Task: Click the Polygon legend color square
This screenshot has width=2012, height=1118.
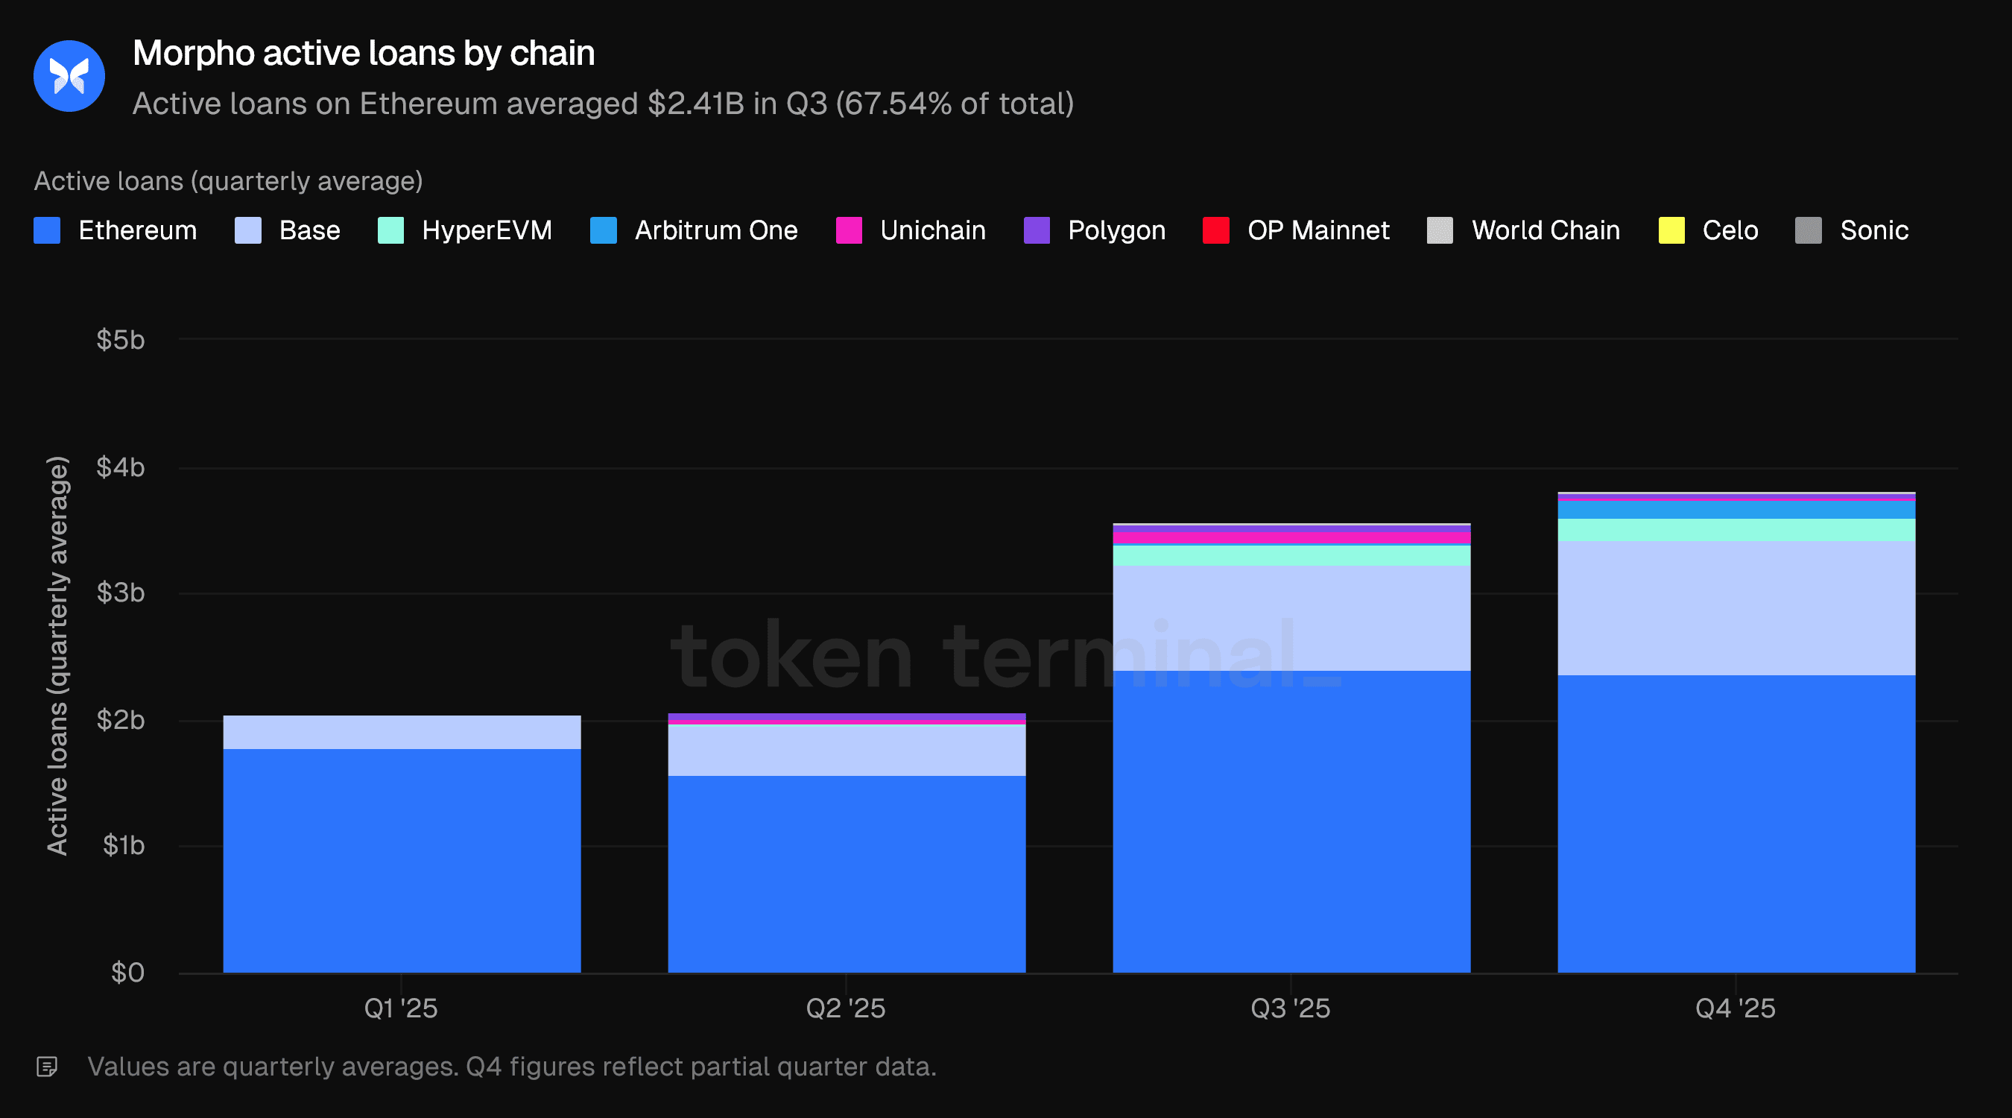Action: coord(1036,230)
